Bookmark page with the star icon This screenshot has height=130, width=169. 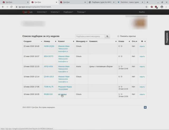(146, 7)
